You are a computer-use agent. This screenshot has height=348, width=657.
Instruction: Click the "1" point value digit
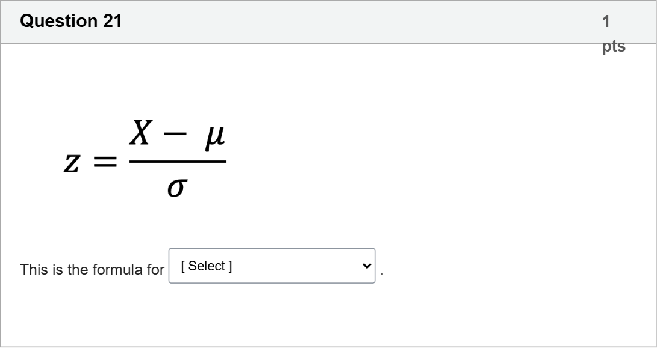(606, 22)
